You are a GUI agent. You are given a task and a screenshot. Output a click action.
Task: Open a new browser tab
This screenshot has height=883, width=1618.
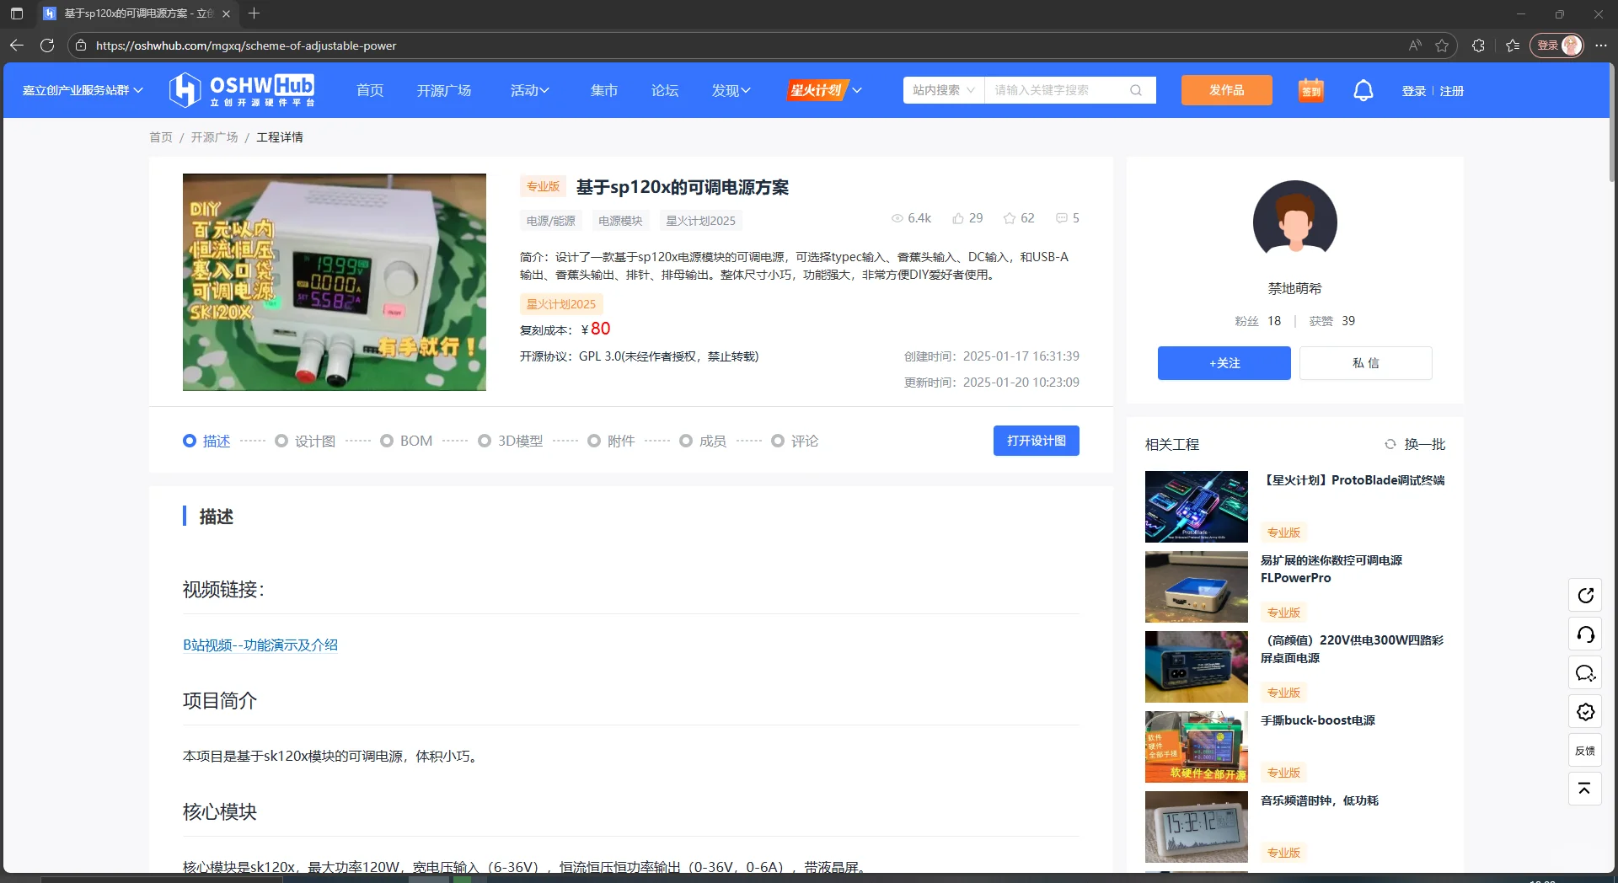[x=254, y=13]
